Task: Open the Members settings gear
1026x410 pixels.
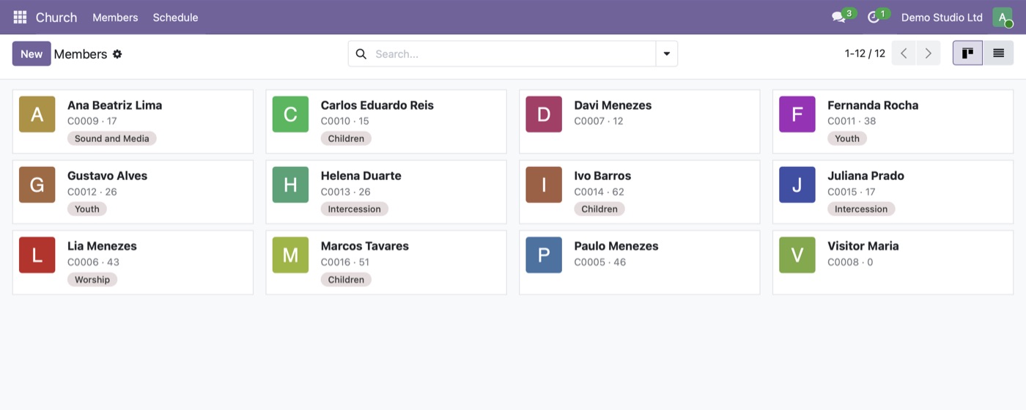Action: (x=117, y=54)
